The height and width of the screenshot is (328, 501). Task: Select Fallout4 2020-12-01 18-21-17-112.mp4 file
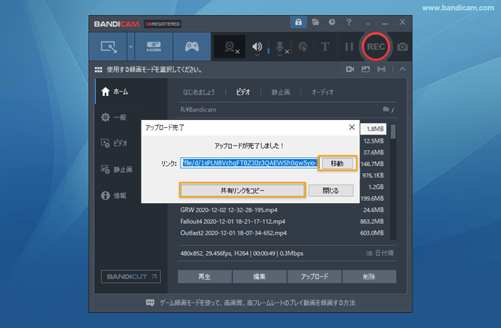[x=233, y=222]
